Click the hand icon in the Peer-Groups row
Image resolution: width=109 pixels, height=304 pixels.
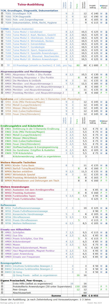tap(106, 290)
